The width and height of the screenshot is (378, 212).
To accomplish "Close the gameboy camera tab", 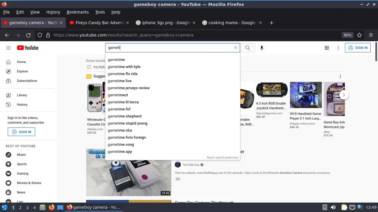I will (61, 23).
